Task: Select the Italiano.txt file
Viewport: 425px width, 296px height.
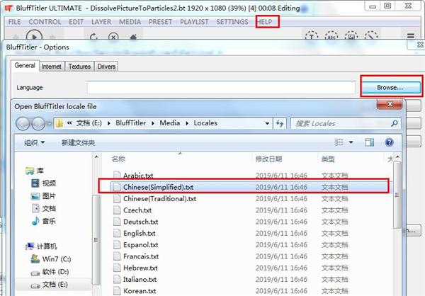Action: [x=140, y=279]
